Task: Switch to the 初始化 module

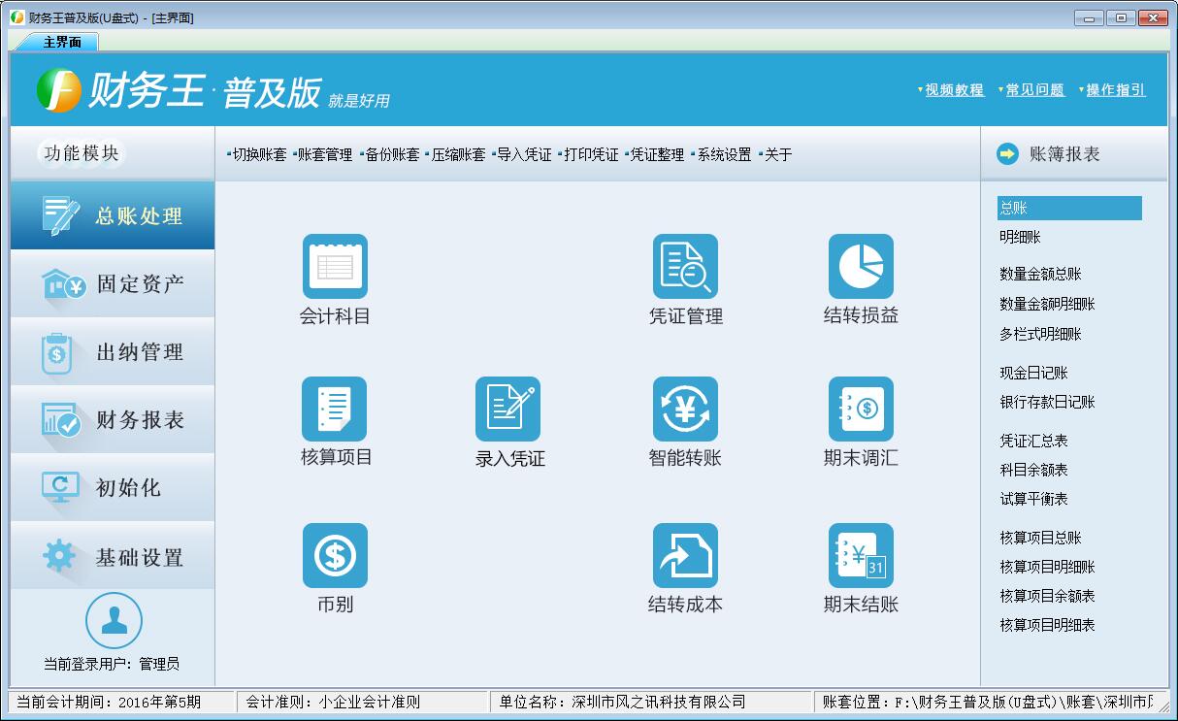Action: coord(113,487)
